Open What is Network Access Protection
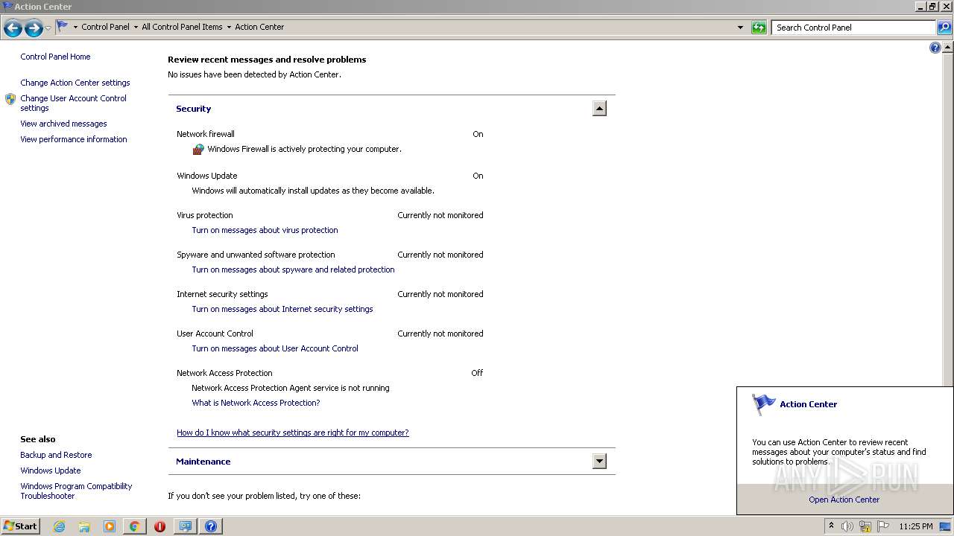This screenshot has width=954, height=536. point(256,403)
